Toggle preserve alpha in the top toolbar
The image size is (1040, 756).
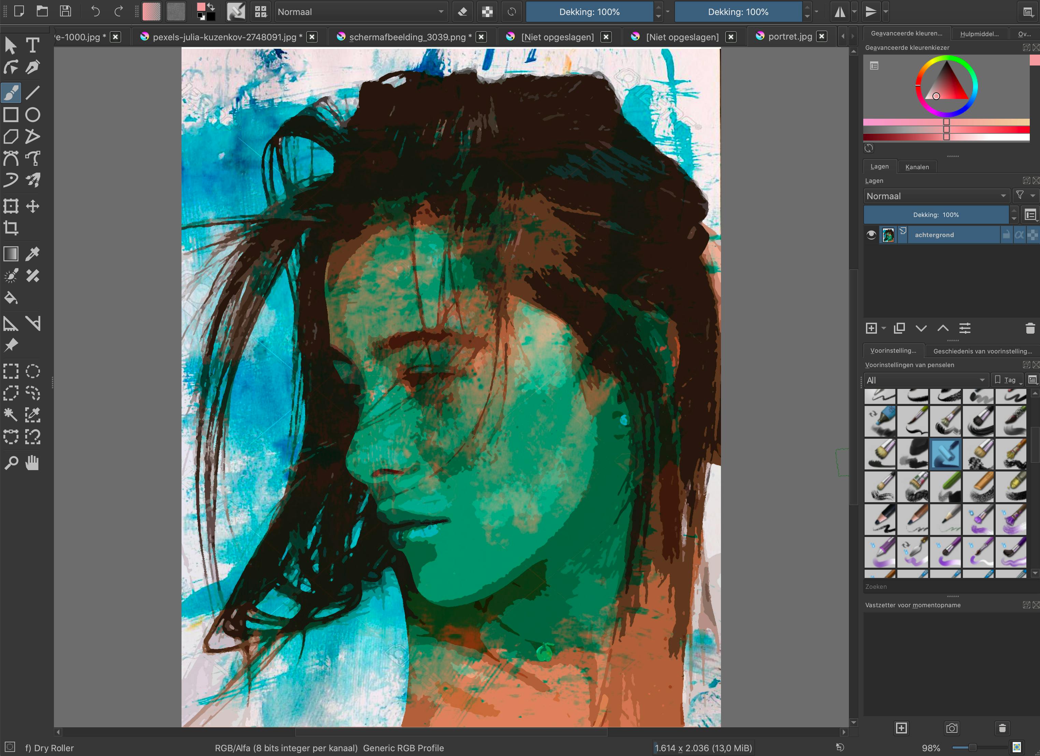click(x=488, y=12)
